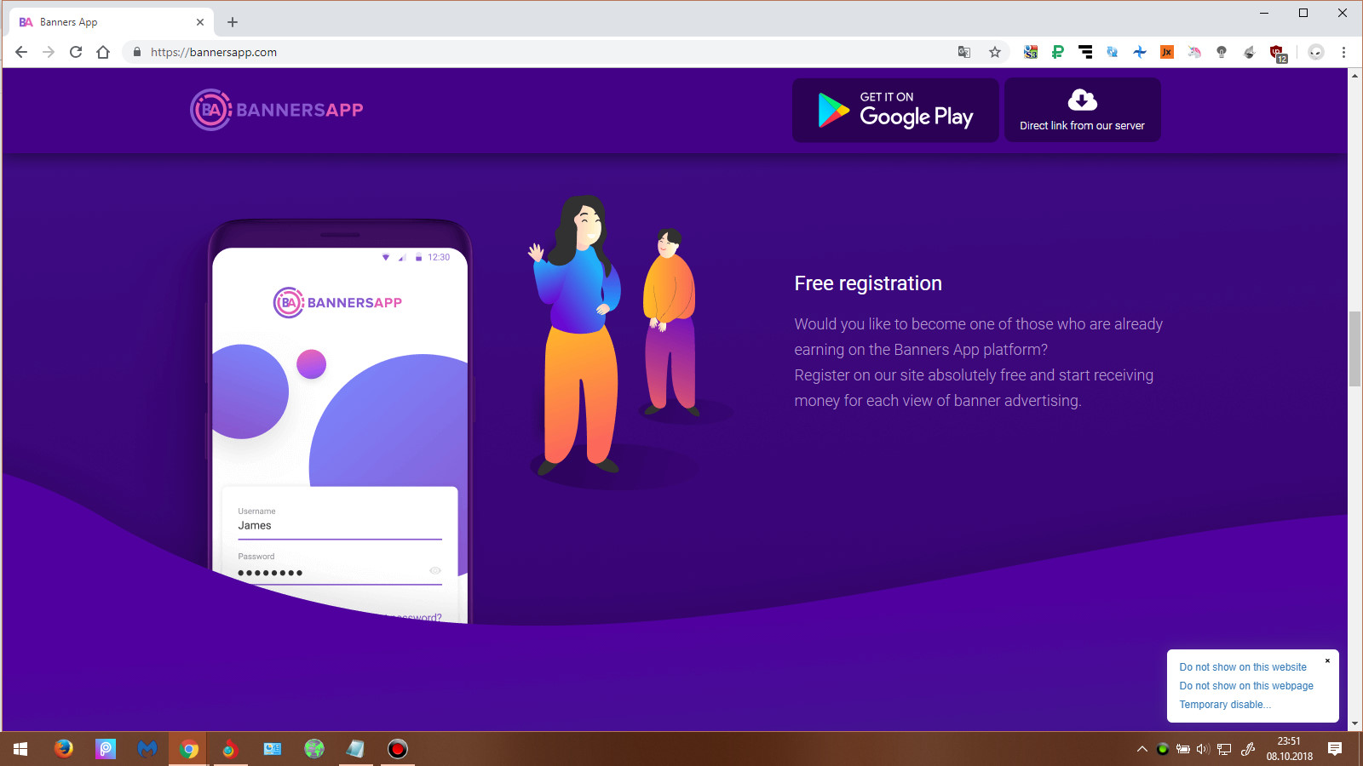
Task: Open the uBlock shield extension with badge 12
Action: pos(1278,54)
